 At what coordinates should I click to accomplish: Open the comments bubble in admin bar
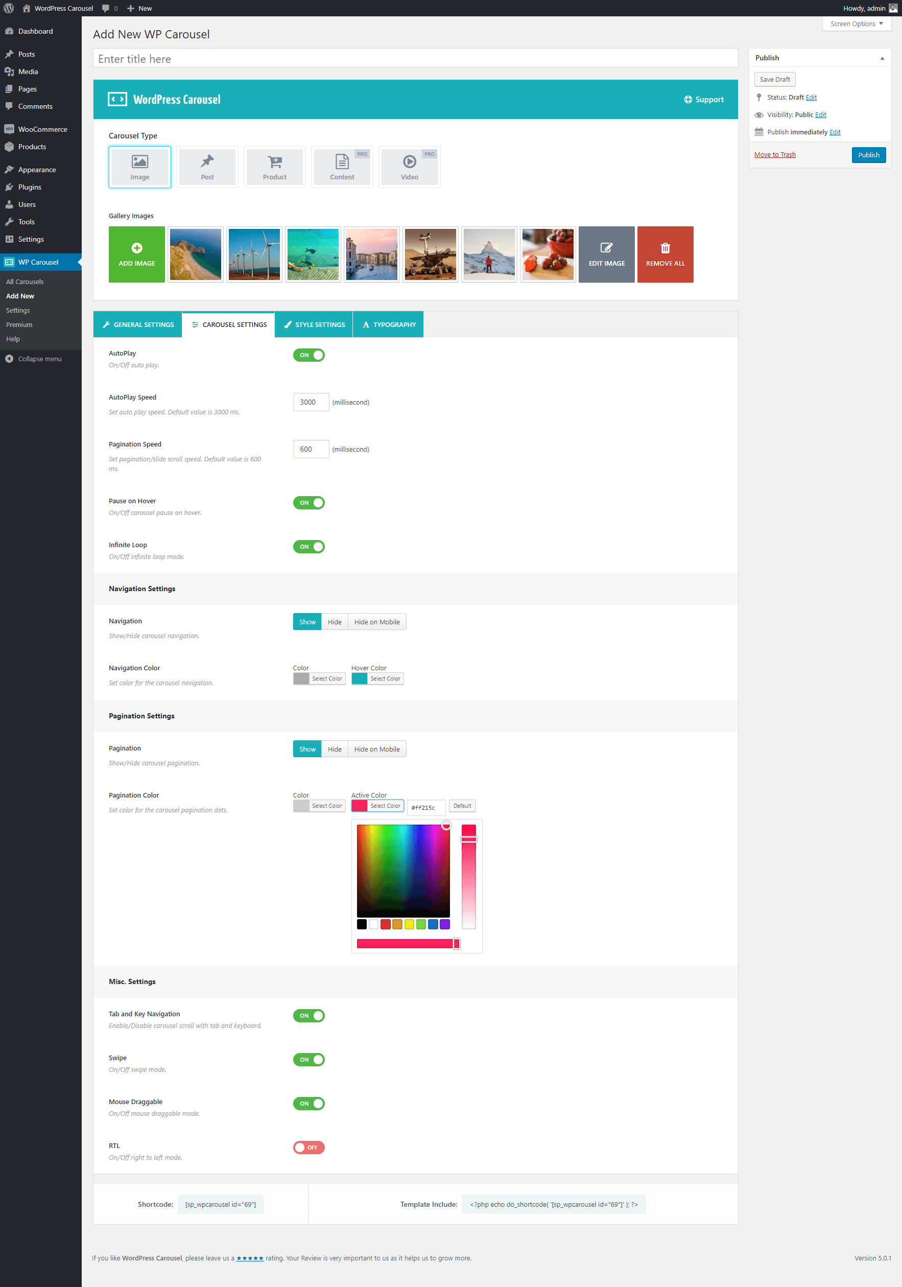pos(106,8)
